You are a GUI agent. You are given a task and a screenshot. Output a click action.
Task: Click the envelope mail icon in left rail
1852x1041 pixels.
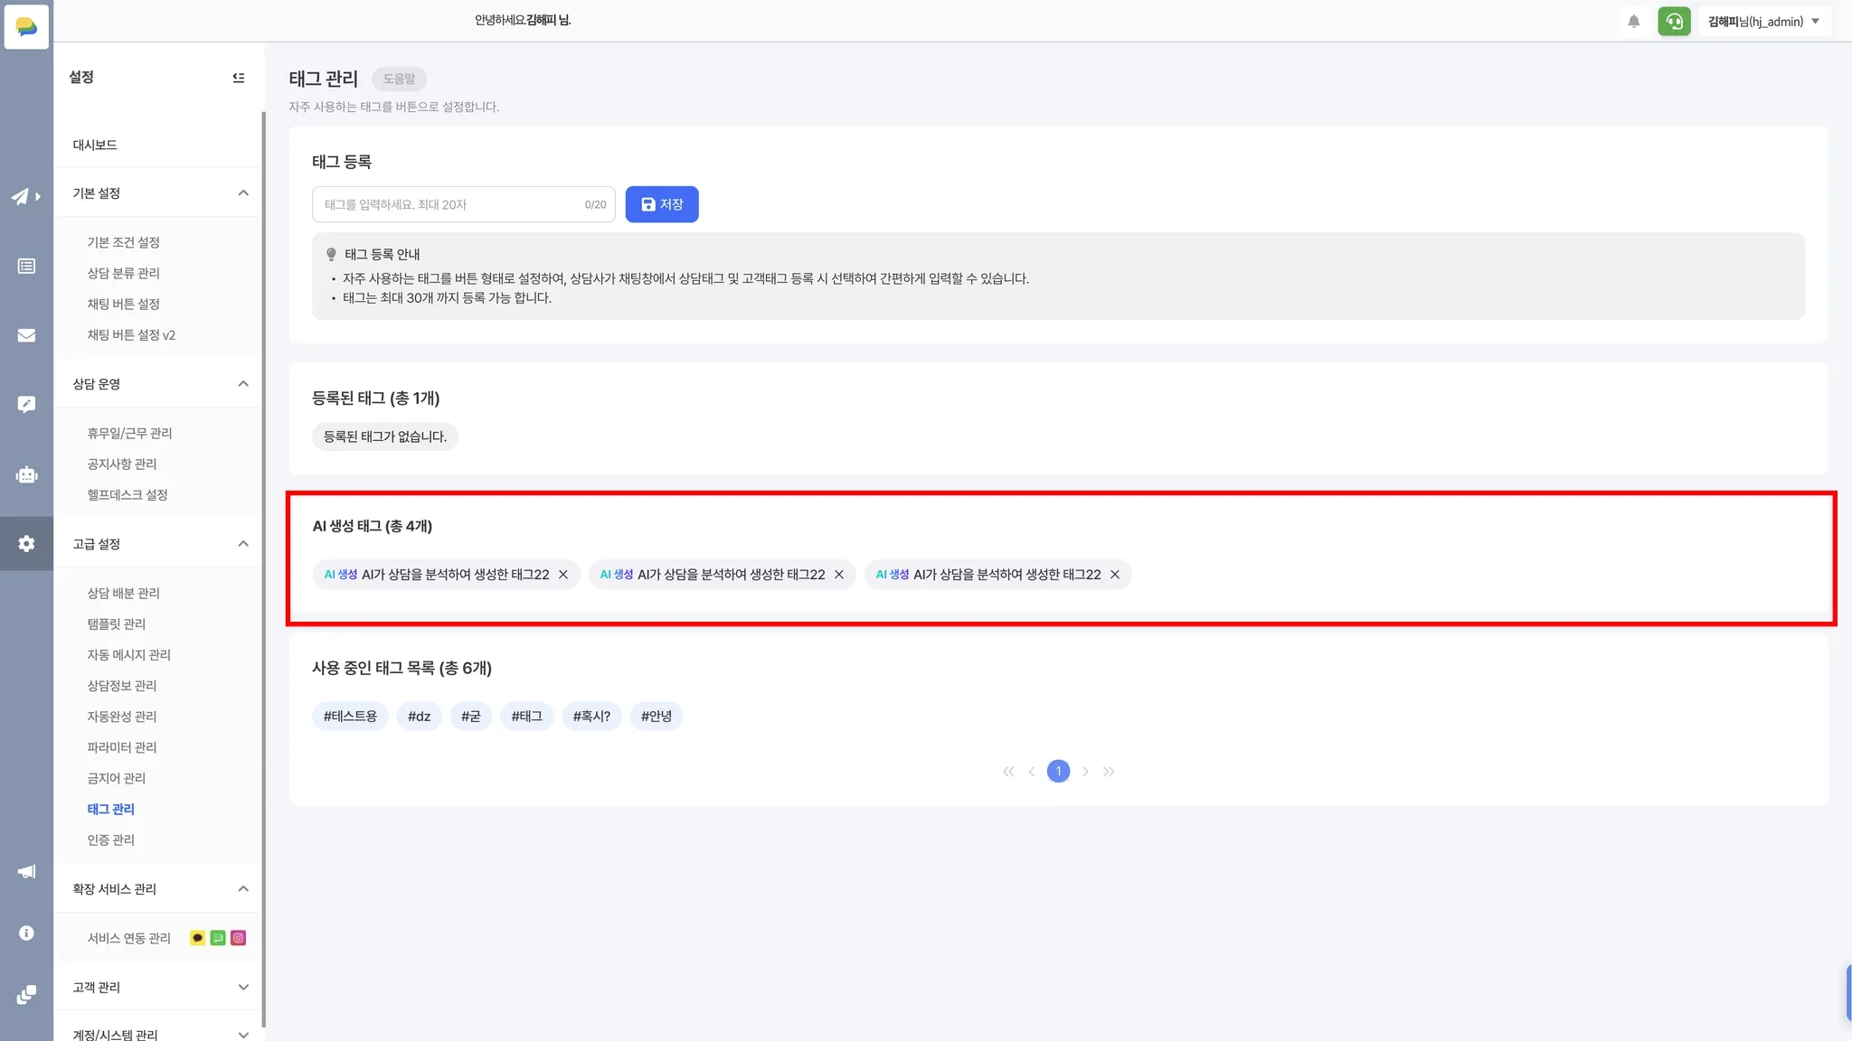26,335
